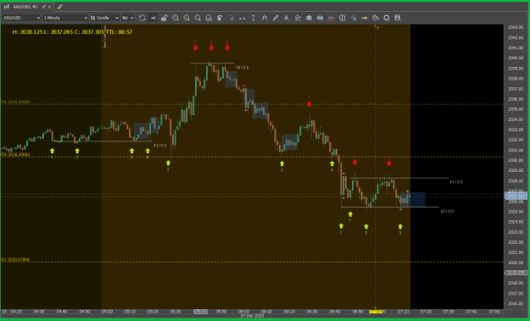Toggle the unlock padlock icon
Image resolution: width=530 pixels, height=321 pixels.
(x=165, y=18)
